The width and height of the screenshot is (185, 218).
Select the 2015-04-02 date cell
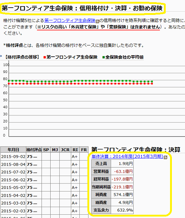[13, 195]
